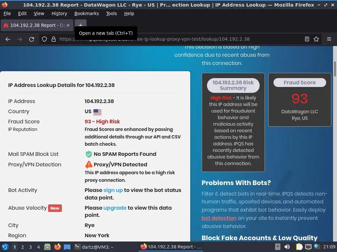Open a new tab with plus button
This screenshot has height=252, width=337.
[80, 25]
